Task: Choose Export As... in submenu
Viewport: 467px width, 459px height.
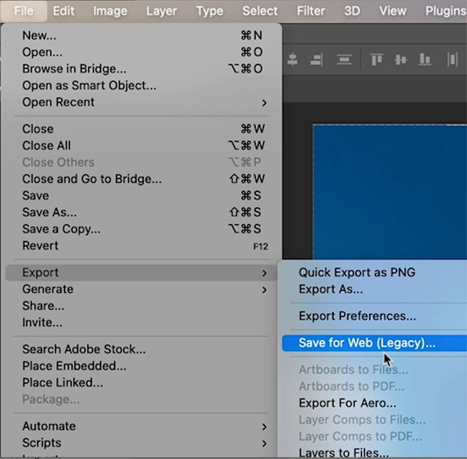Action: click(375, 289)
